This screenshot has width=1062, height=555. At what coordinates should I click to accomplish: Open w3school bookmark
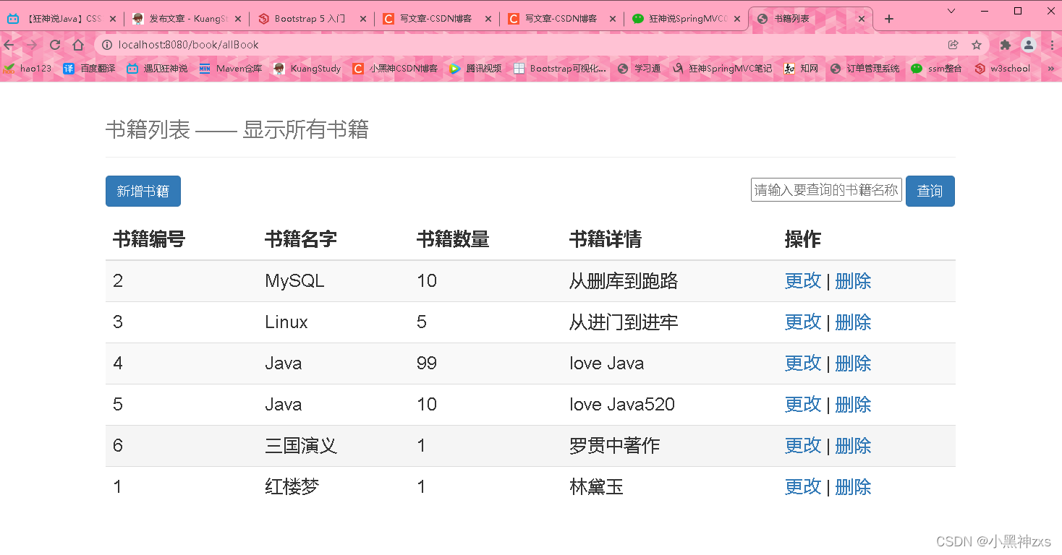point(1002,69)
